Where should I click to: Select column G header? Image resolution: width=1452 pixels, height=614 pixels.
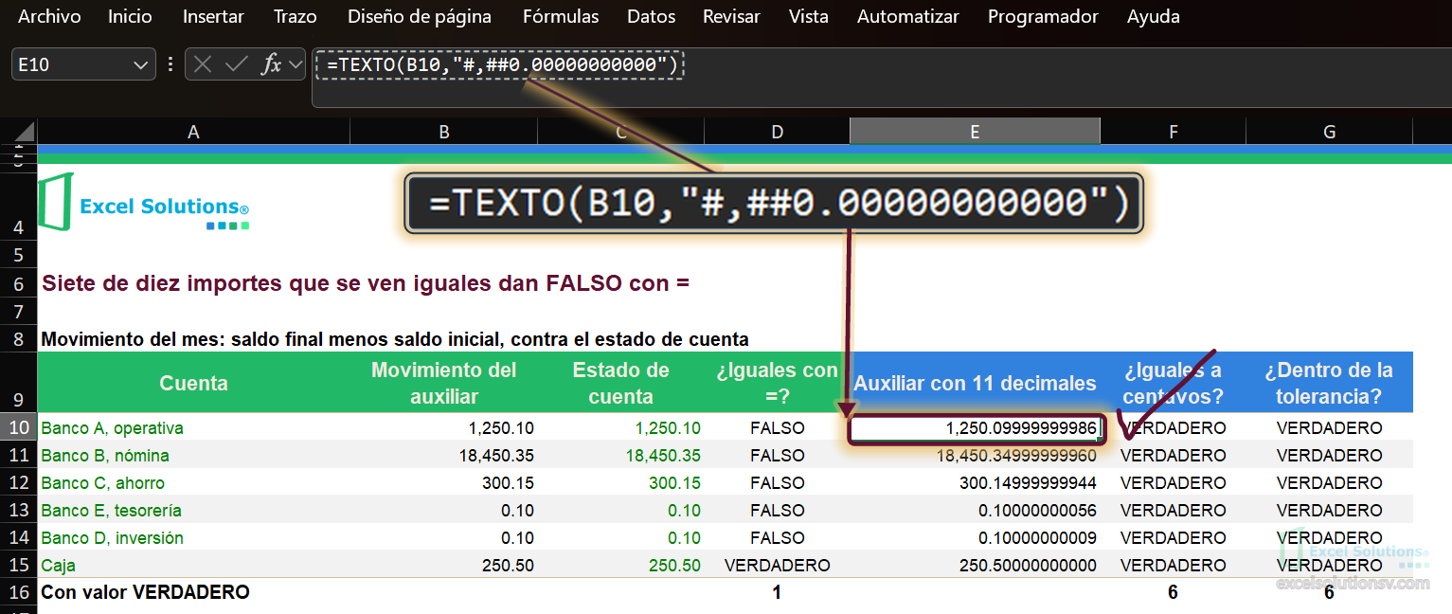[1329, 132]
